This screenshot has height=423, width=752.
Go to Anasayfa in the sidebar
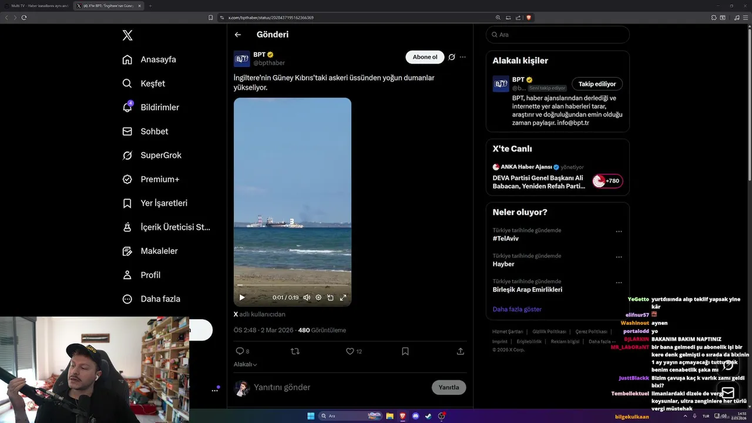click(x=149, y=59)
